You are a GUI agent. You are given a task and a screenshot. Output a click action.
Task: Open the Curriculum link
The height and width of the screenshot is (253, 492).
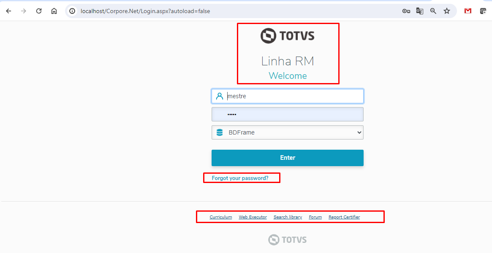point(221,217)
